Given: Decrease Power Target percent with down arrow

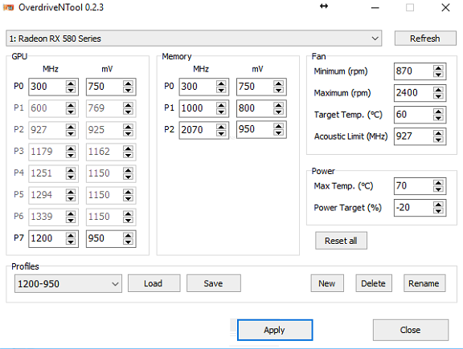Looking at the screenshot, I should tap(439, 211).
